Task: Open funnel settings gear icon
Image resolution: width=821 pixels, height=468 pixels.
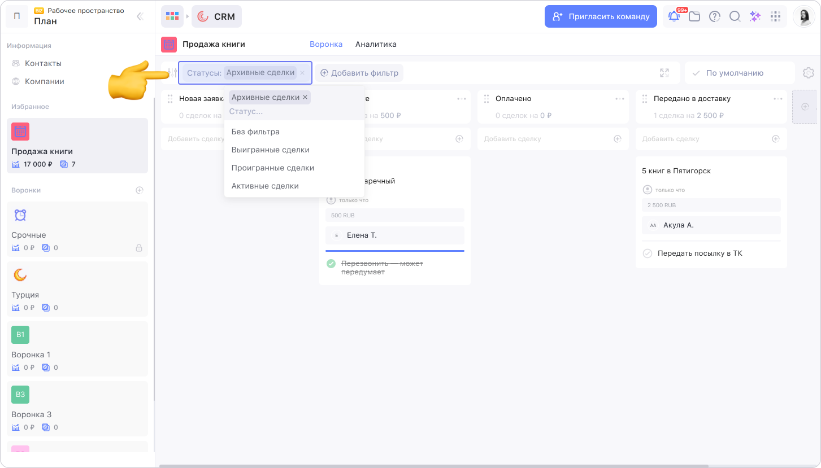Action: coord(808,73)
